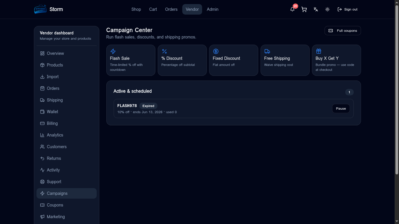Image resolution: width=399 pixels, height=224 pixels.
Task: Create a Flash Sale campaign card
Action: pyautogui.click(x=131, y=60)
